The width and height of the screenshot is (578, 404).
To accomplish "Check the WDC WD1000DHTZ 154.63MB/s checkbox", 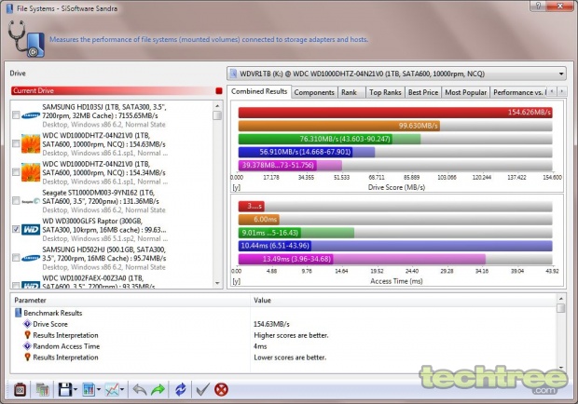I will pos(16,144).
